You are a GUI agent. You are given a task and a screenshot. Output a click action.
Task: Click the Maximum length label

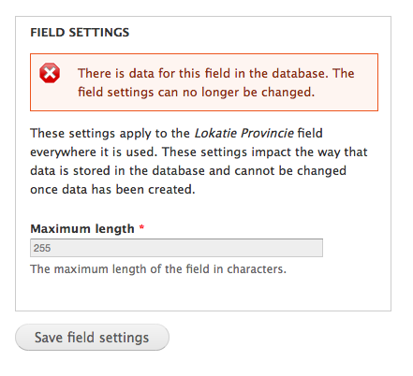click(82, 229)
